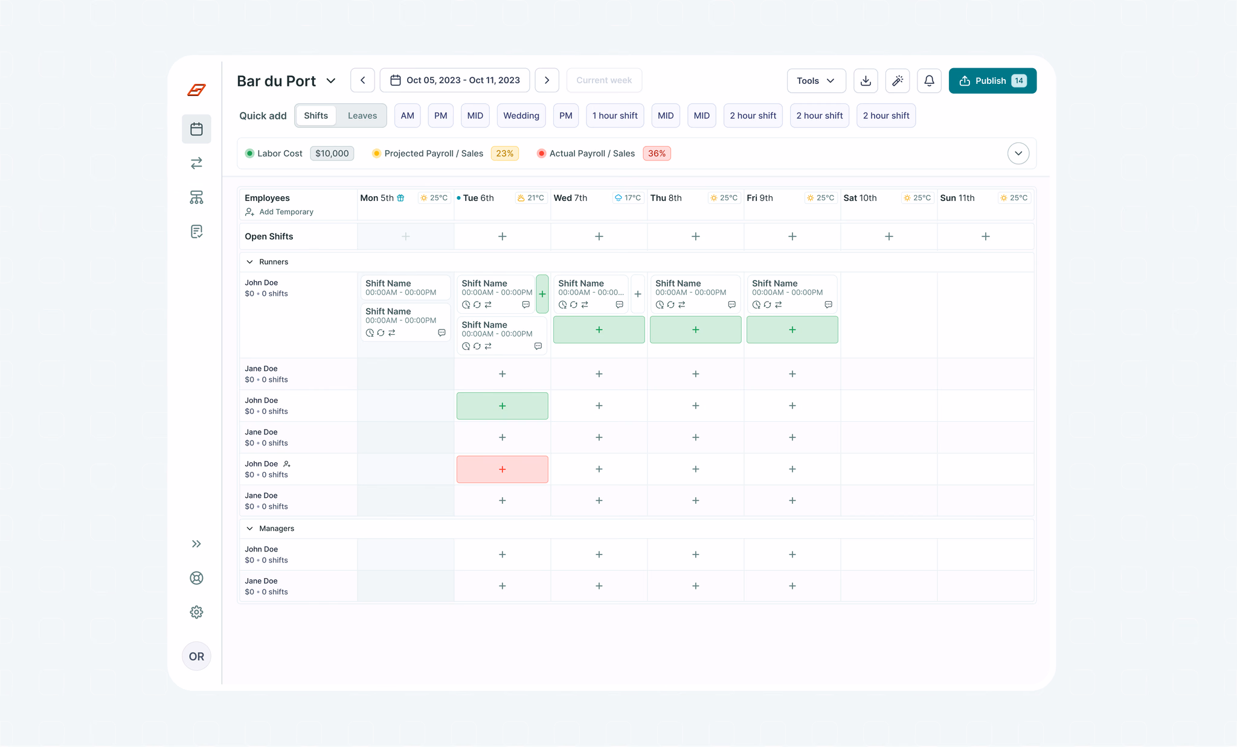Switch Quick add to Leaves
The image size is (1237, 747).
coord(362,116)
